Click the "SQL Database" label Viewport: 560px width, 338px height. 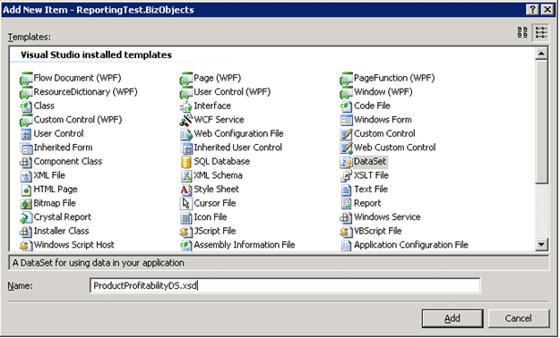(x=222, y=162)
